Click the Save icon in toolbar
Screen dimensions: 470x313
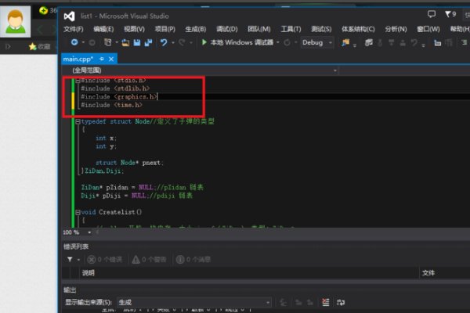click(136, 42)
